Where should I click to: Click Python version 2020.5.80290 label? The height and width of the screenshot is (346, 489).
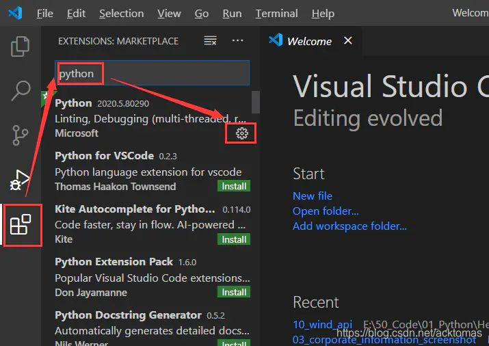point(123,103)
